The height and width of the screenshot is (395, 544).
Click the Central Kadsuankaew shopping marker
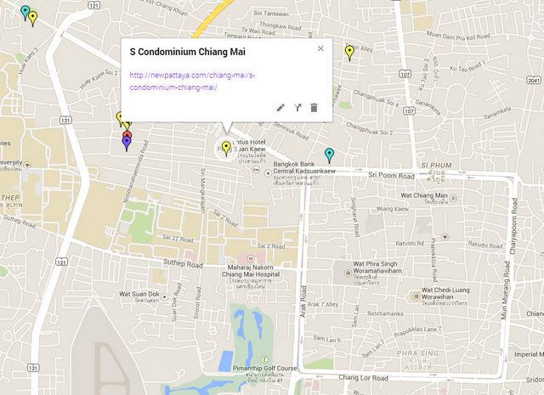point(268,173)
